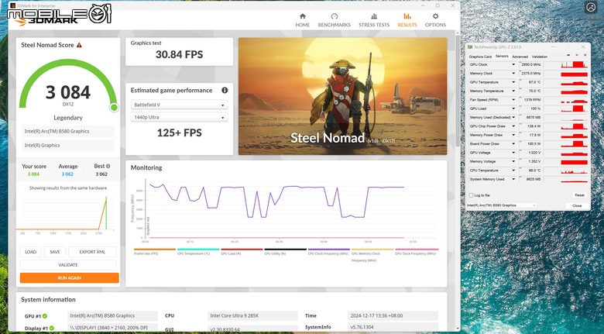Click the GPU-Z title bar app icon
Image resolution: width=604 pixels, height=334 pixels.
[x=470, y=47]
